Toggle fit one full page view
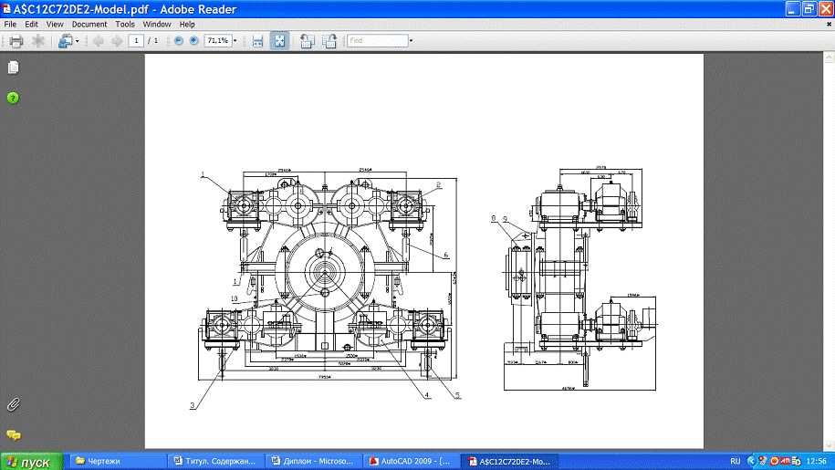Image resolution: width=835 pixels, height=470 pixels. [279, 41]
